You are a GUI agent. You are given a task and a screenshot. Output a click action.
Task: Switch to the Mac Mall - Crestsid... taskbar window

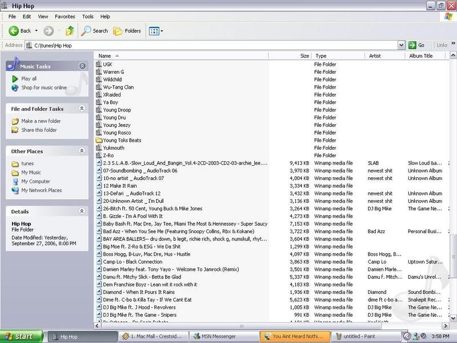pos(153,336)
